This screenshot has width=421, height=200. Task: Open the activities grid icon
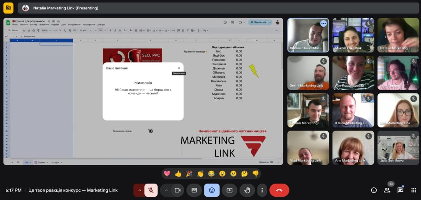click(413, 190)
